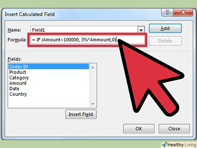
Task: Close the dialog with the X icon
Action: (183, 12)
